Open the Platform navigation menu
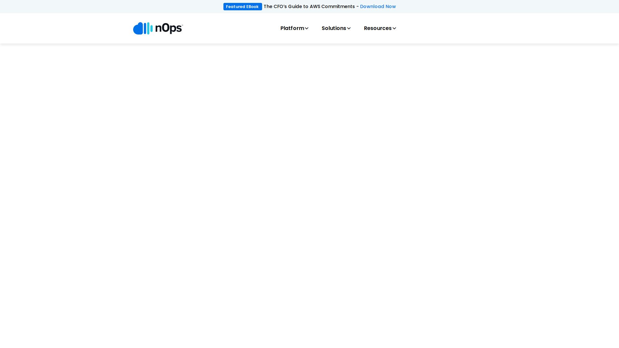 pos(292,28)
